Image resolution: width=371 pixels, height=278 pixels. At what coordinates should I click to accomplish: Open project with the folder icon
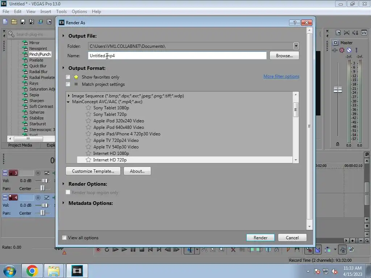[14, 22]
